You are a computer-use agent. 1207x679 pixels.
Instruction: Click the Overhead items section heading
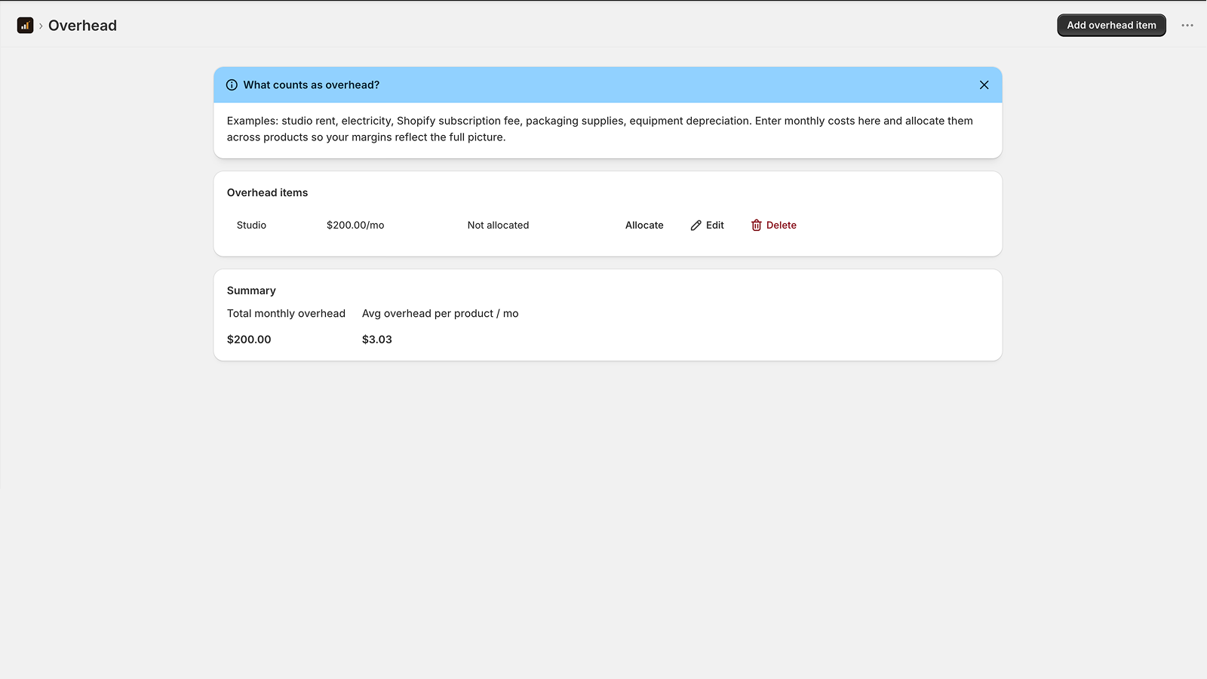pyautogui.click(x=267, y=193)
